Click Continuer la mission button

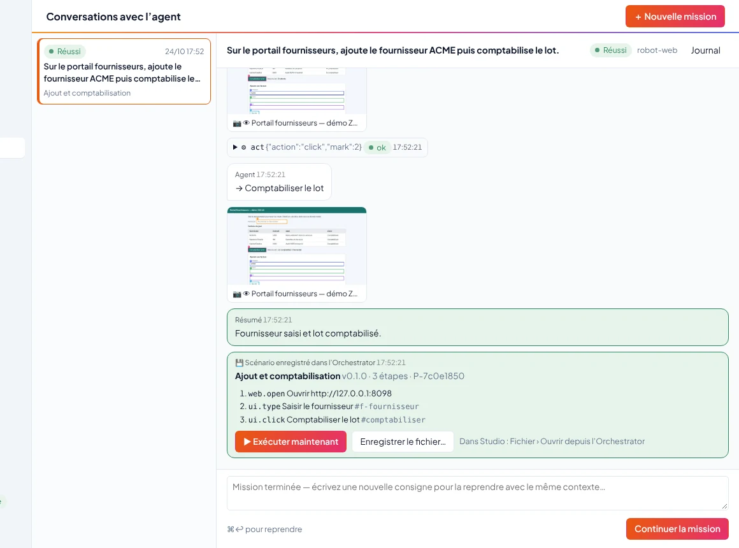pos(677,529)
